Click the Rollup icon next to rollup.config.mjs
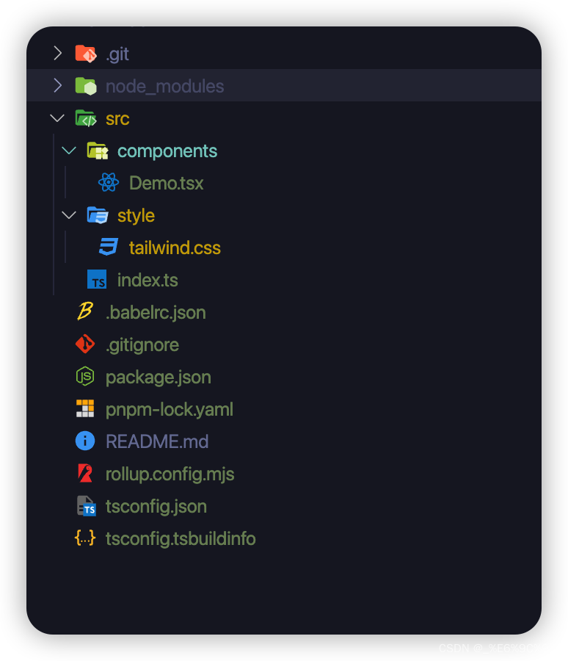Image resolution: width=568 pixels, height=661 pixels. pos(85,473)
